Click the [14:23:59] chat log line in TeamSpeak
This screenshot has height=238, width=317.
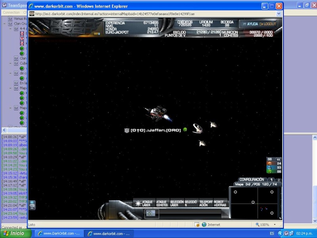(x=14, y=217)
